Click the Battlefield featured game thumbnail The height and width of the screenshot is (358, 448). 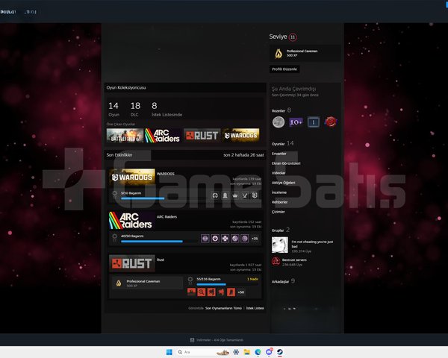pos(125,135)
